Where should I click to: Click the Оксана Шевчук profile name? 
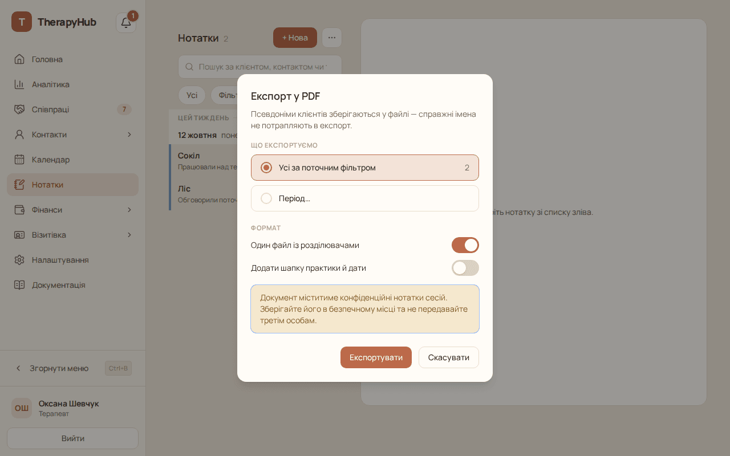[x=69, y=404]
